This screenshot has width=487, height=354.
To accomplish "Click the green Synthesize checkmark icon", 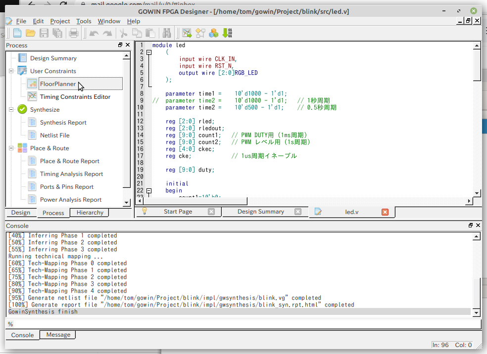I will pyautogui.click(x=22, y=109).
